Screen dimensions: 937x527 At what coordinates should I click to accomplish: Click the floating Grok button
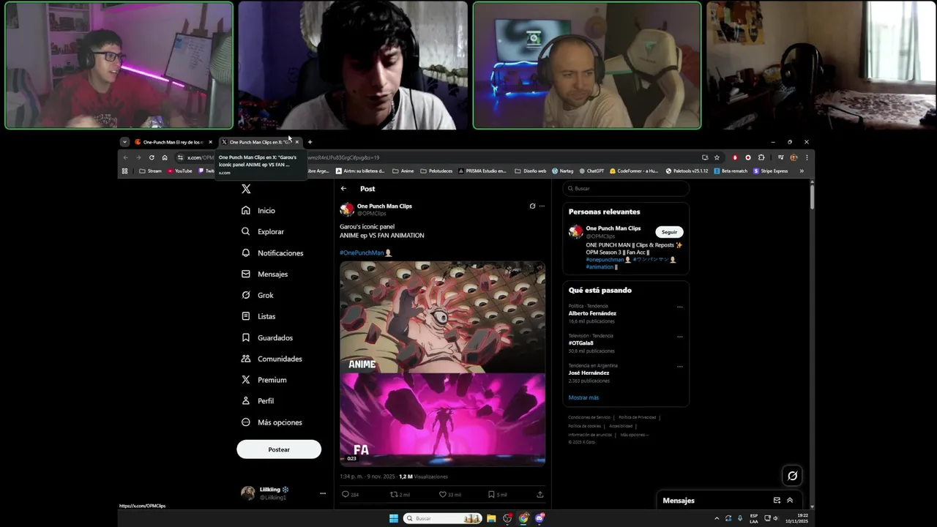point(792,476)
